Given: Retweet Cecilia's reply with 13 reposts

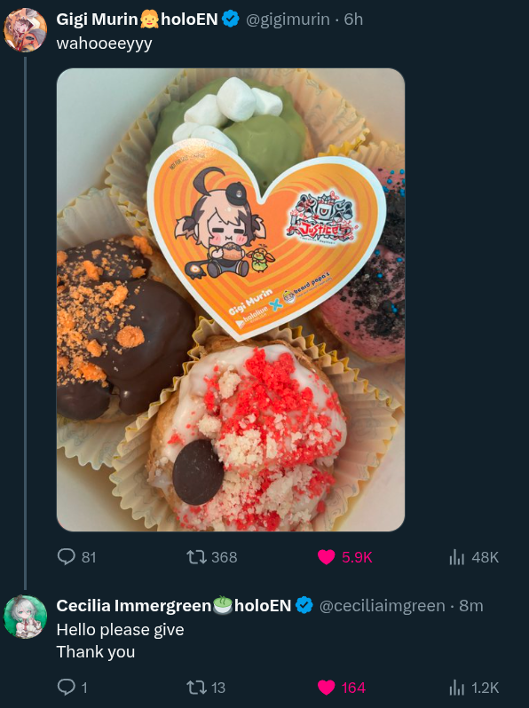Looking at the screenshot, I should [197, 688].
